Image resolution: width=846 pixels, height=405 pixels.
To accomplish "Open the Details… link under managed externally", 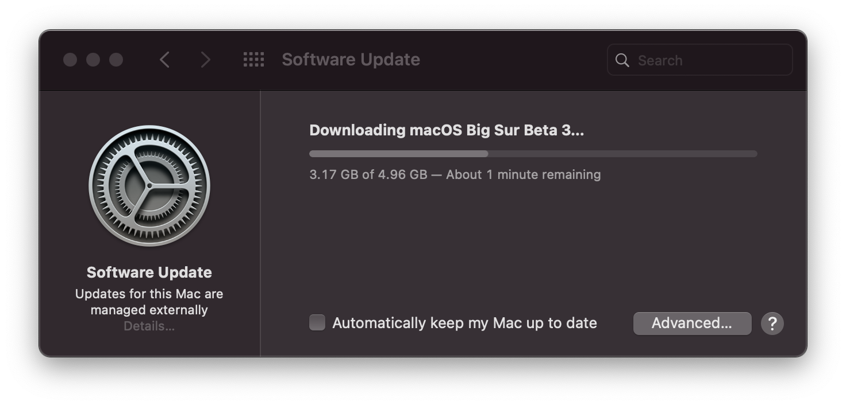I will coord(149,326).
